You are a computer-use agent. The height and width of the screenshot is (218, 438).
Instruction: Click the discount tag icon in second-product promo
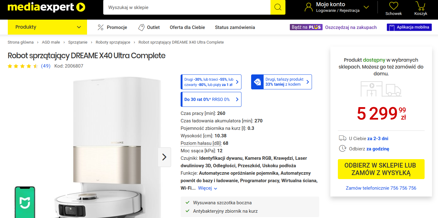(x=257, y=82)
